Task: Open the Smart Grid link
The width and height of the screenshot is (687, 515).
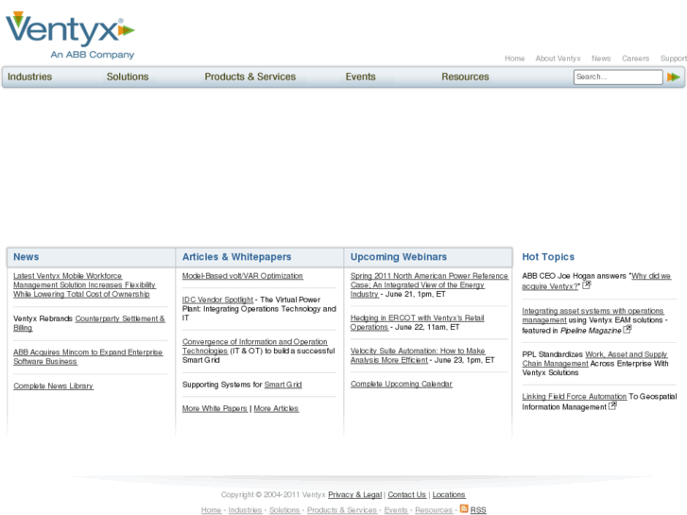Action: click(283, 385)
